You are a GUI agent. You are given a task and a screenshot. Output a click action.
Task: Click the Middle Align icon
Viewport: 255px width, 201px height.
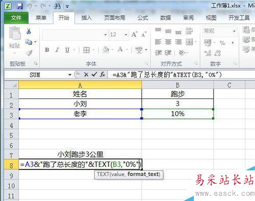[x=168, y=31]
